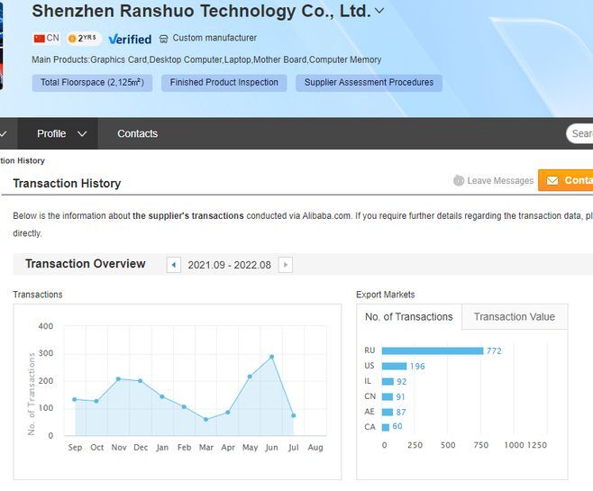Switch to No. of Transactions tab
Screen dimensions: 593x491
408,316
